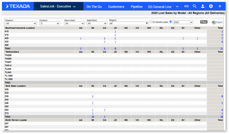Open the year 2020 dropdown

click(183, 22)
